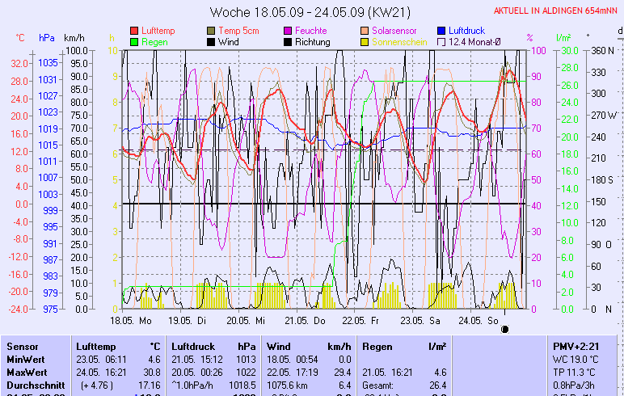The height and width of the screenshot is (396, 624).
Task: Click the AKTUELL IN ALDINGEN 654mNN text
Action: click(555, 11)
